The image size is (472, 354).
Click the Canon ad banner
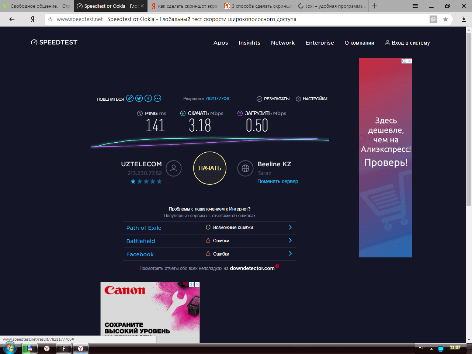click(x=150, y=312)
